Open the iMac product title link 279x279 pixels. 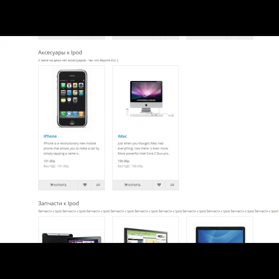[x=122, y=136]
